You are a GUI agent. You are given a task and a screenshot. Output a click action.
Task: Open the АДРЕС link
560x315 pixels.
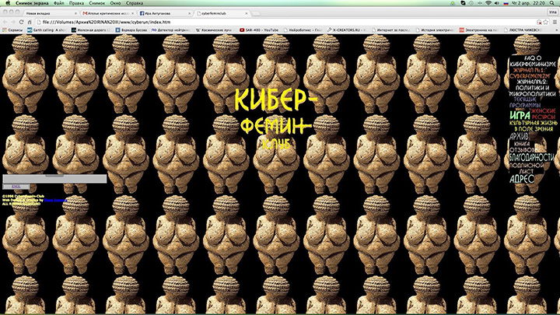(522, 179)
